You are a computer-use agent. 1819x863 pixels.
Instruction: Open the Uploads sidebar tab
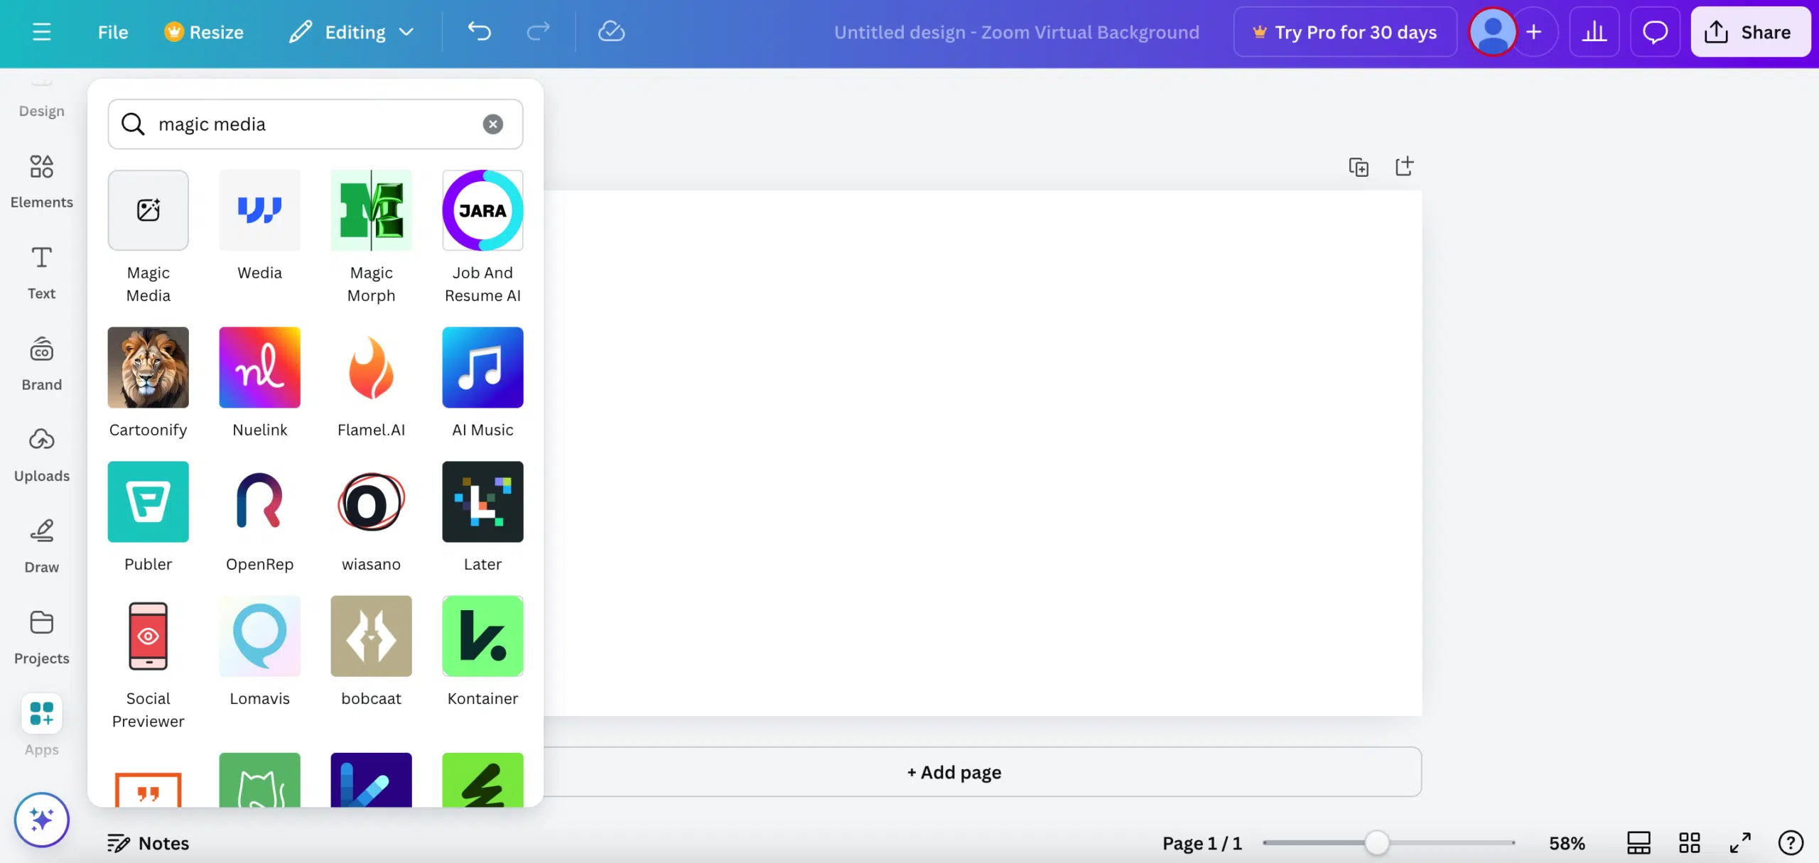(41, 455)
